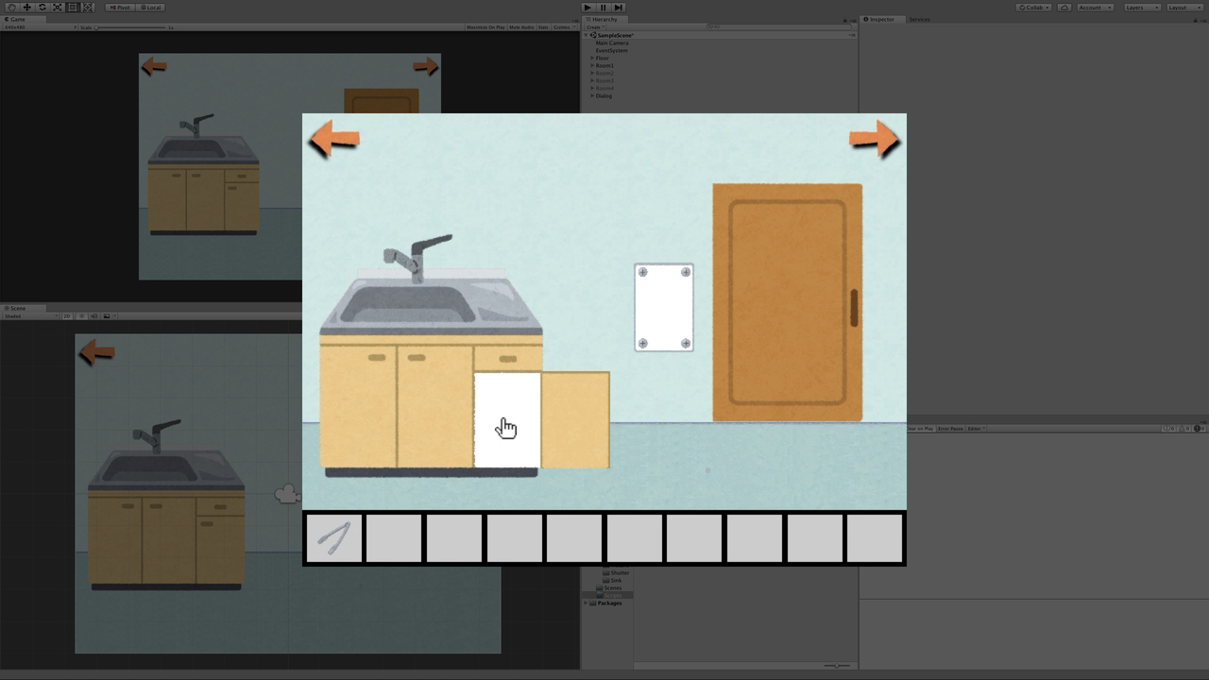Toggle 2D mode in the Scene view
The width and height of the screenshot is (1209, 680).
tap(67, 316)
